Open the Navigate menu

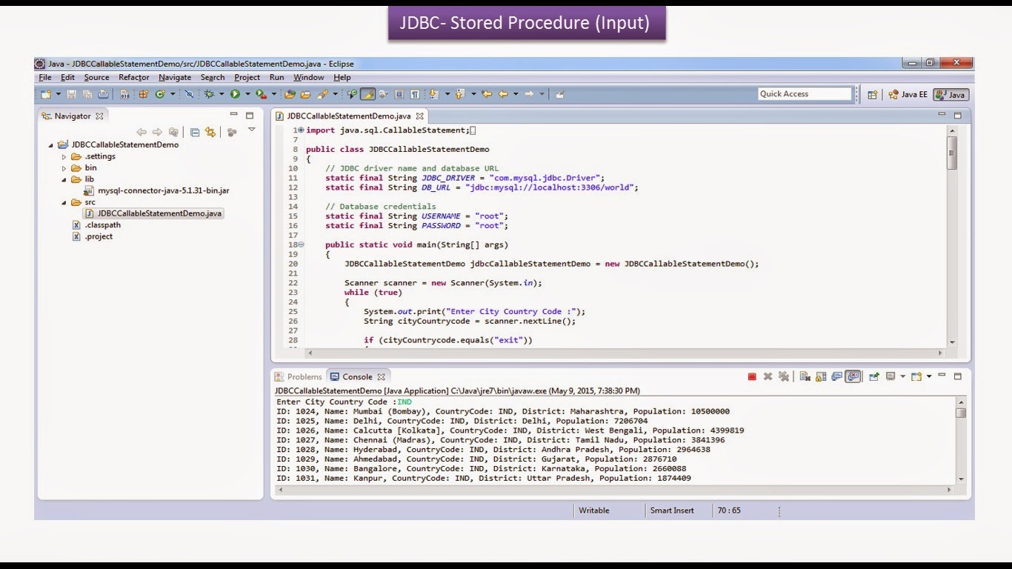click(175, 77)
